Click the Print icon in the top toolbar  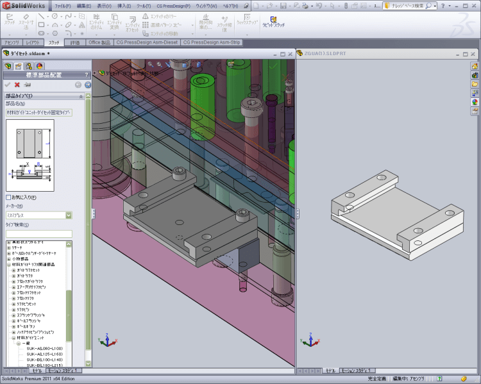[305, 6]
